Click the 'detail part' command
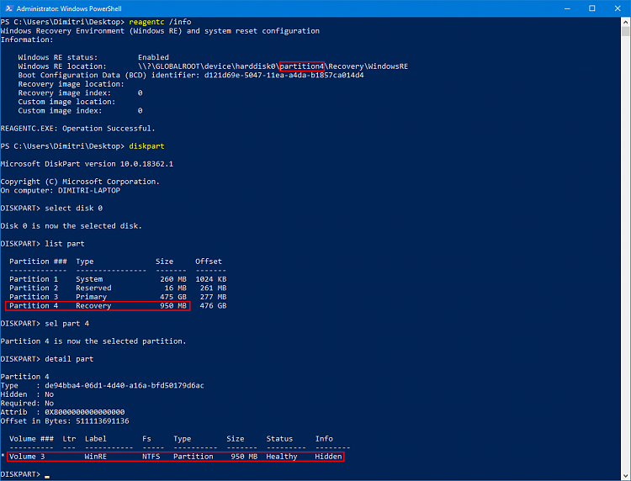This screenshot has height=481, width=631. point(69,359)
